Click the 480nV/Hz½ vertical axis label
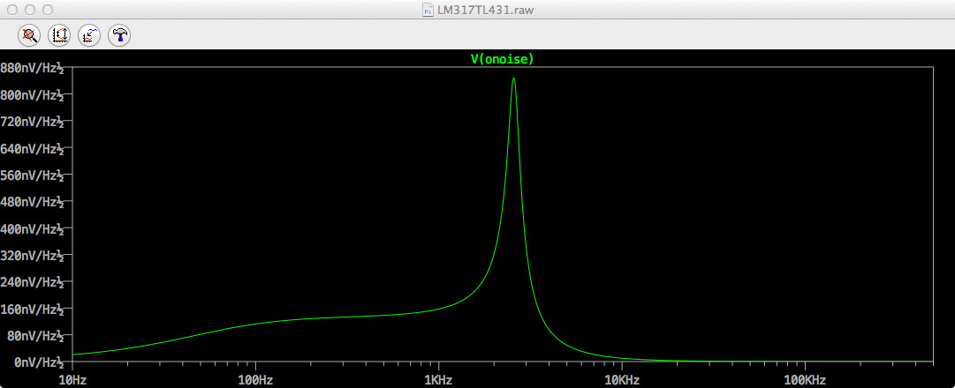This screenshot has width=955, height=388. click(32, 203)
